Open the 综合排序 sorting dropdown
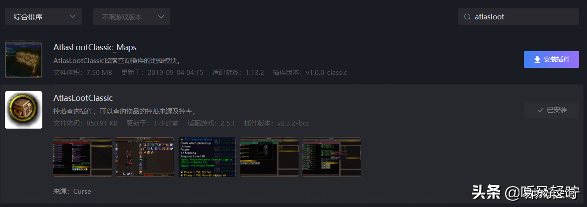The height and width of the screenshot is (207, 587). click(x=43, y=17)
